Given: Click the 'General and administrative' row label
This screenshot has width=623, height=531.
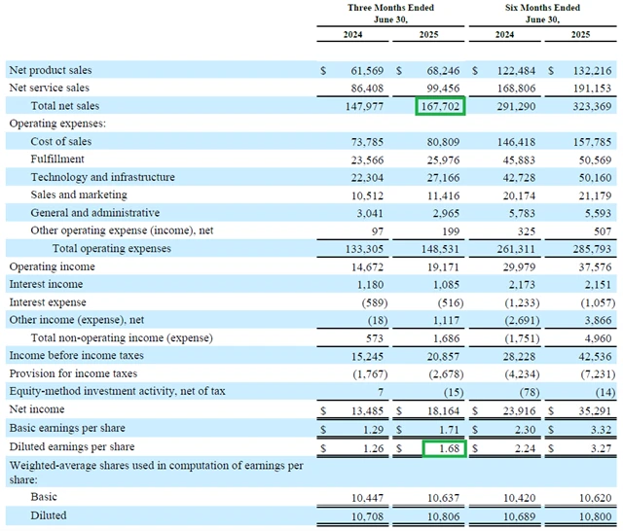Looking at the screenshot, I should pos(94,213).
